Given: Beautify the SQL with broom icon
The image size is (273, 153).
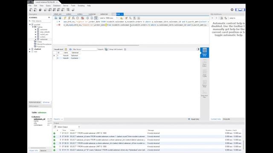Looking at the screenshot, I should click(x=126, y=18).
